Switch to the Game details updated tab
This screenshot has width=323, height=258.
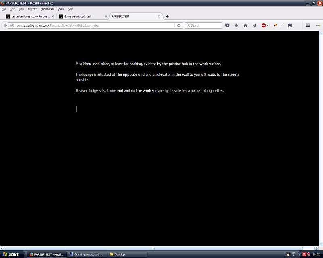79,17
